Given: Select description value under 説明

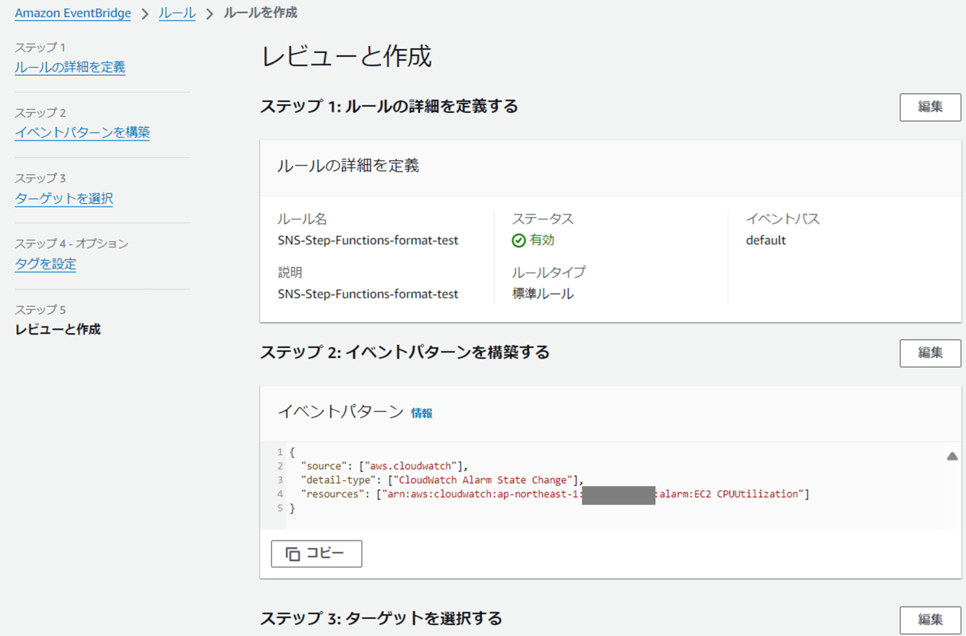Looking at the screenshot, I should 368,294.
